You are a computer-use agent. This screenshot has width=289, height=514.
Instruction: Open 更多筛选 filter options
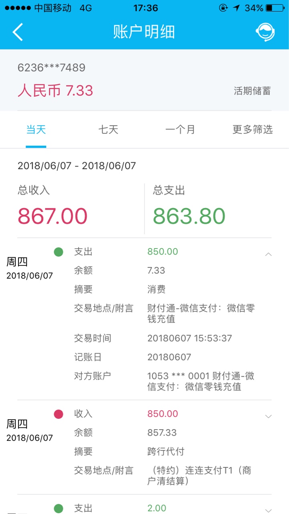pos(252,129)
